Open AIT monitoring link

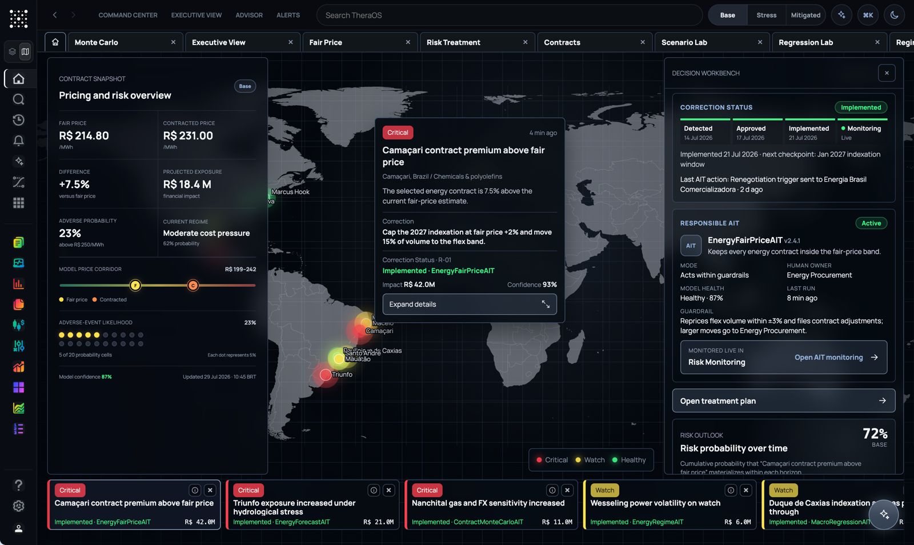(836, 358)
